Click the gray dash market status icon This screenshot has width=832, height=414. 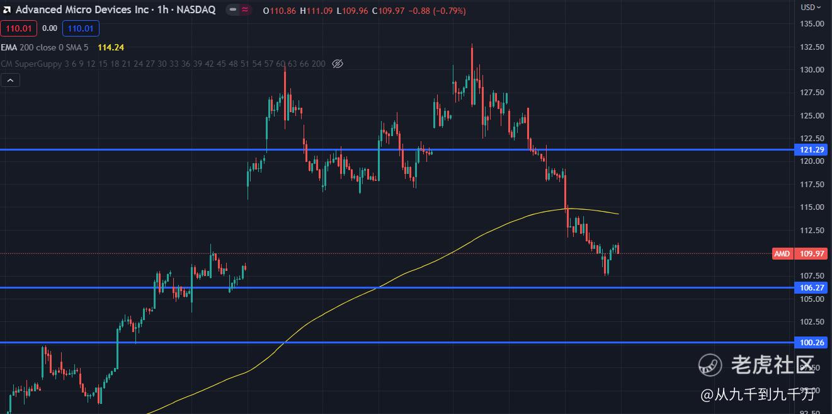click(x=234, y=10)
